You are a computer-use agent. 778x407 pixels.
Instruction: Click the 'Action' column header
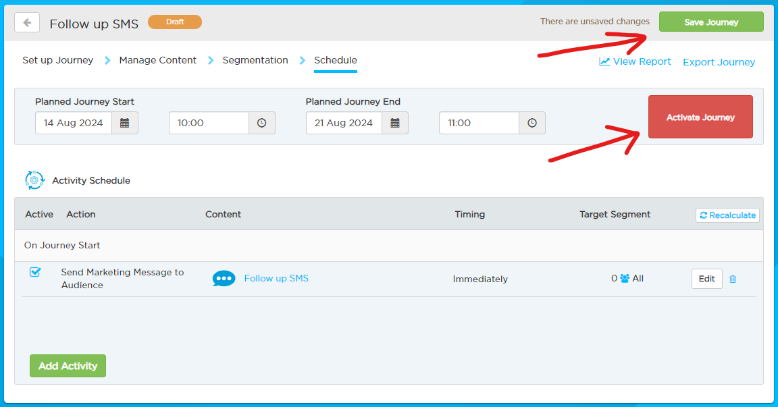pyautogui.click(x=81, y=214)
